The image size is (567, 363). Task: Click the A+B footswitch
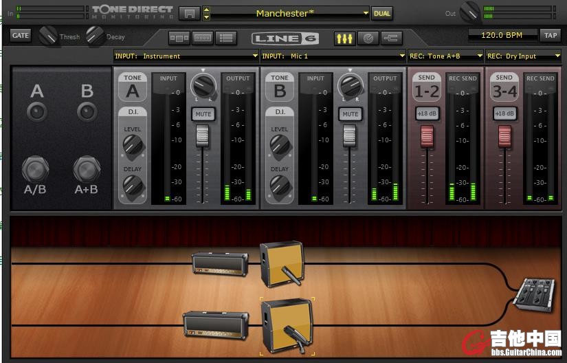[87, 169]
